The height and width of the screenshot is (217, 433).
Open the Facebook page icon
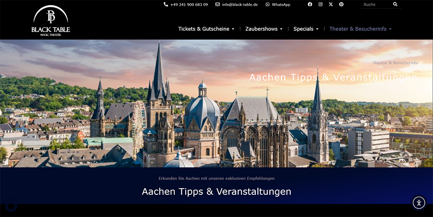(x=310, y=4)
